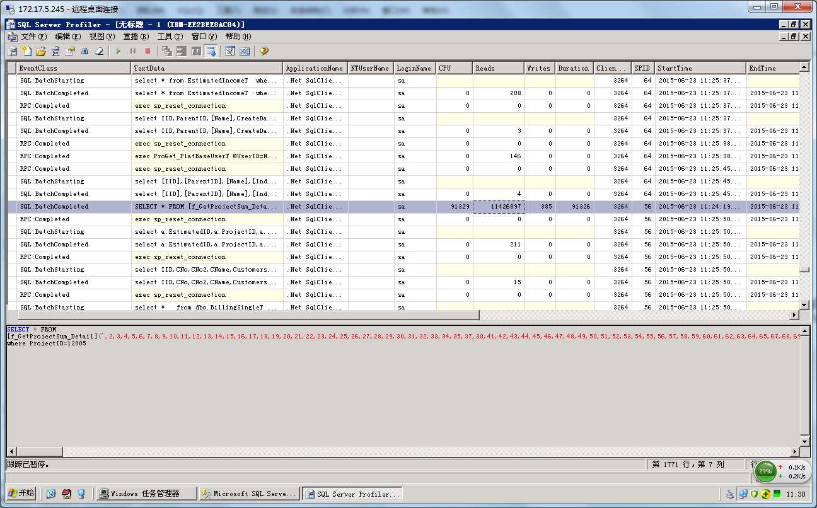
Task: Click the Help question mark icon
Action: point(264,51)
